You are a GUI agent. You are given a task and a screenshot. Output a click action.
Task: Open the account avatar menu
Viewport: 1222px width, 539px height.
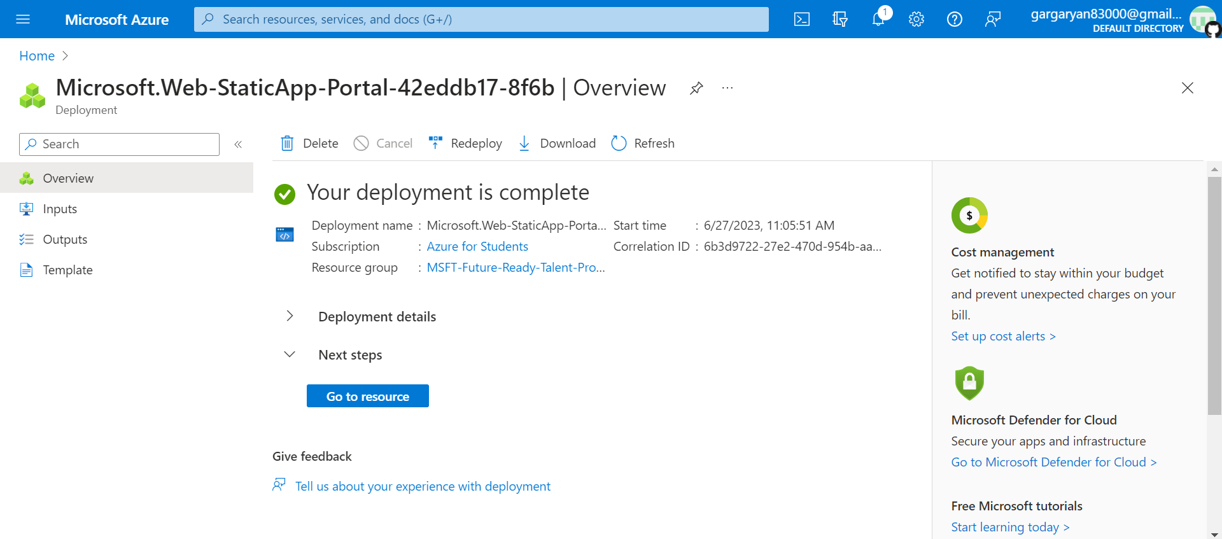(x=1202, y=19)
